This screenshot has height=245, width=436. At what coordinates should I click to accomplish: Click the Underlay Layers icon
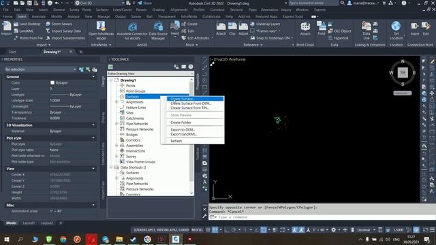tap(253, 24)
